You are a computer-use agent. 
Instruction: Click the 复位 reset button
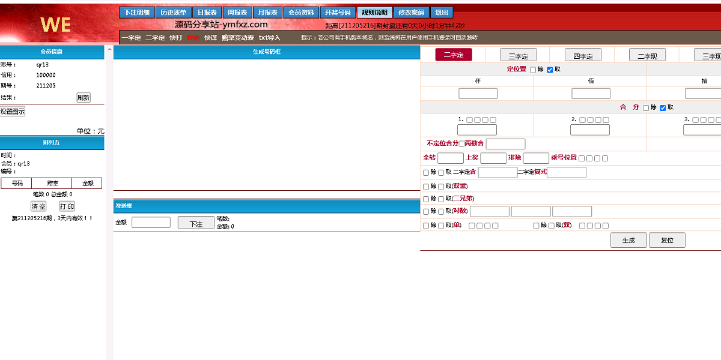point(667,239)
